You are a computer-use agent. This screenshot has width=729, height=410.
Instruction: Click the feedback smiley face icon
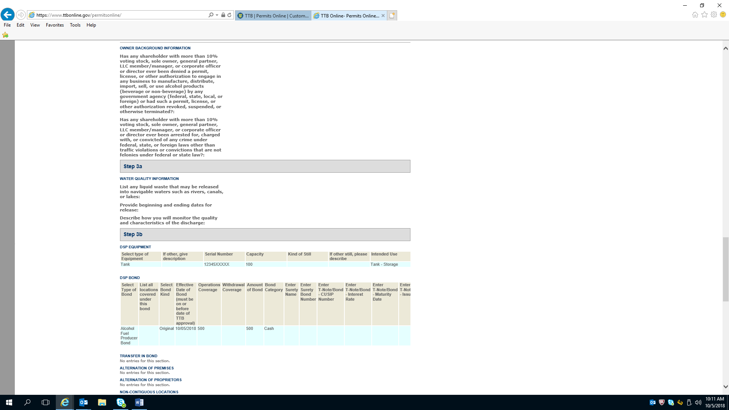[x=723, y=15]
